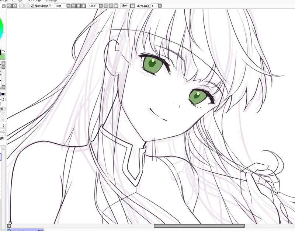The height and width of the screenshot is (231, 295).
Task: Open the zoom percentage dropdown
Action: coord(68,6)
